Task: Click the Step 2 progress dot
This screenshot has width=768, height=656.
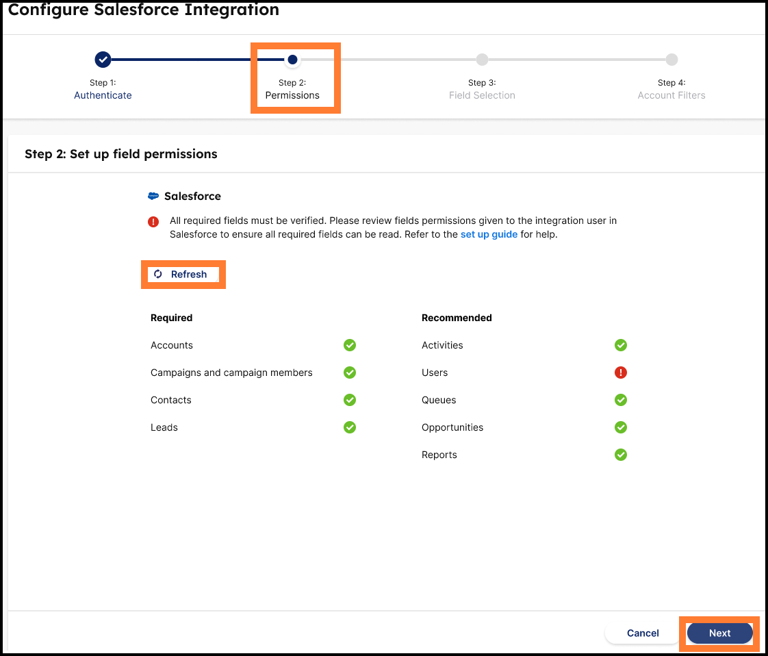Action: [292, 60]
